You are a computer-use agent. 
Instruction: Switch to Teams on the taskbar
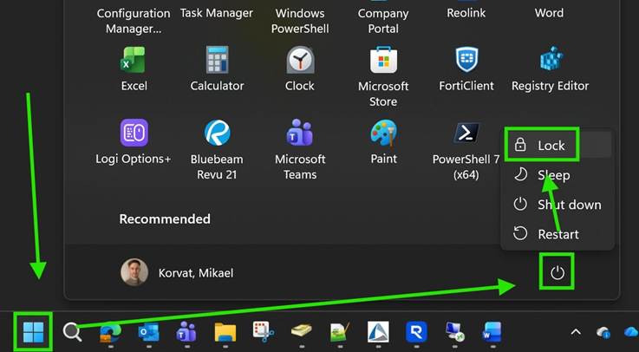click(x=186, y=332)
